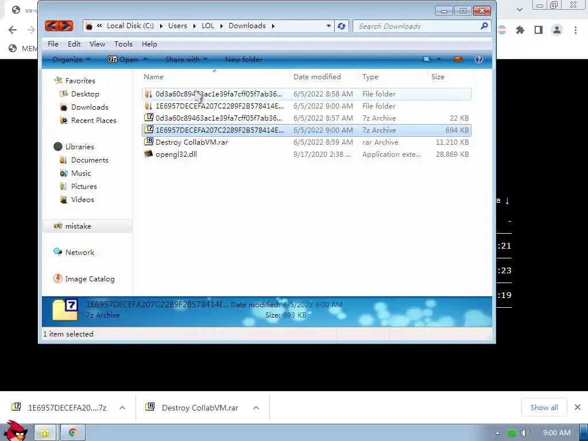This screenshot has height=441, width=588.
Task: Click the Explorer folder icon on taskbar
Action: [45, 433]
